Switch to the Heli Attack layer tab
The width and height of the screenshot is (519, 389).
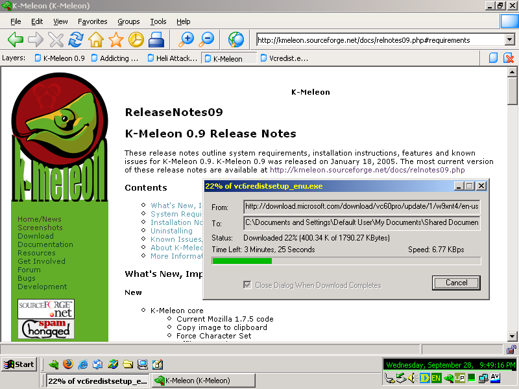pyautogui.click(x=173, y=58)
